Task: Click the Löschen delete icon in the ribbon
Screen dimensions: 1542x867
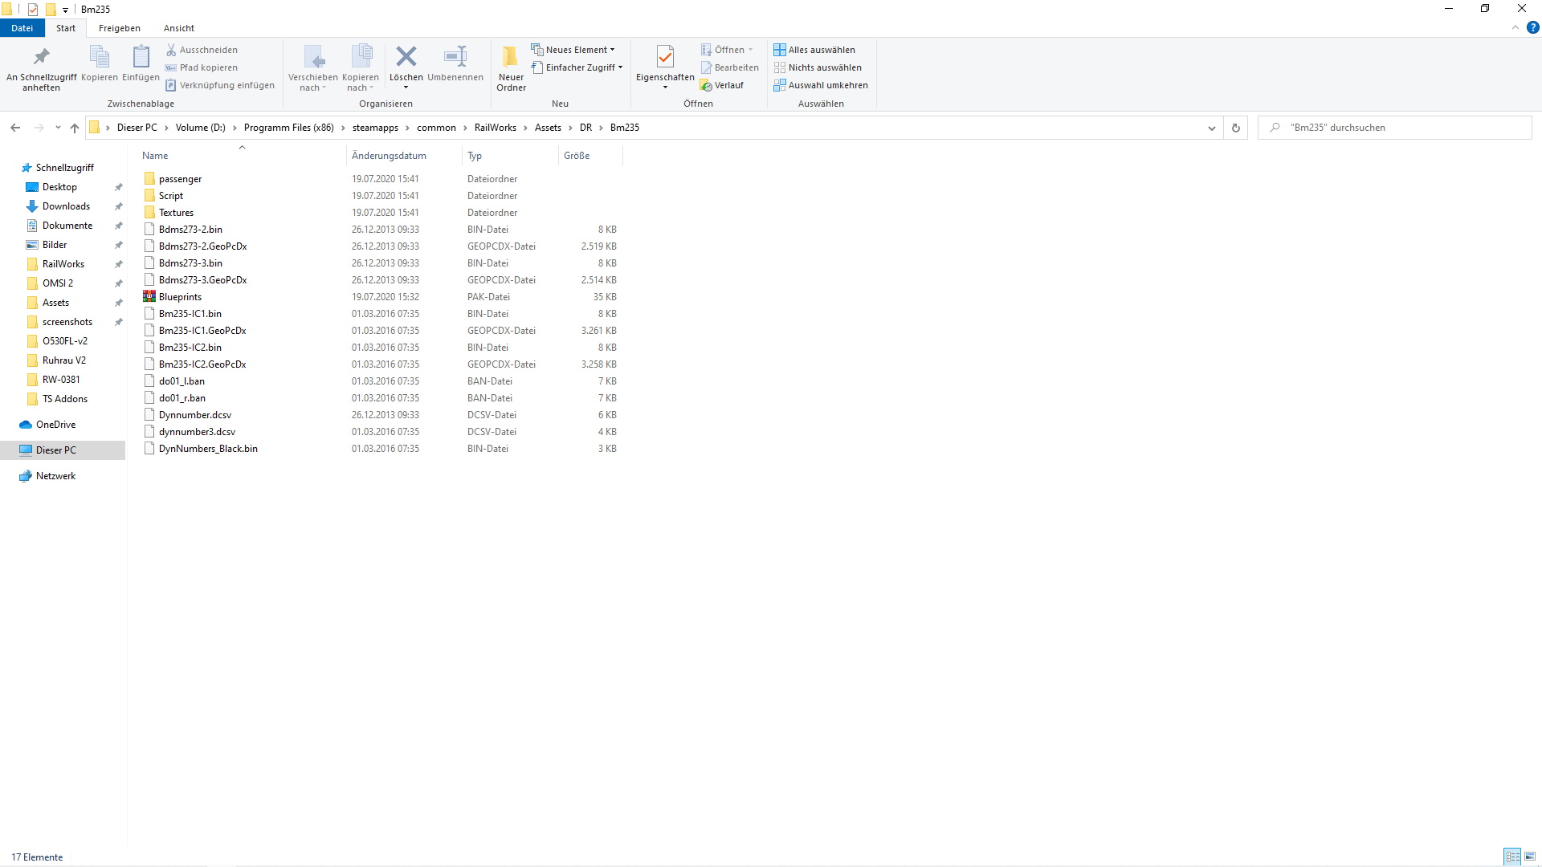Action: 406,57
